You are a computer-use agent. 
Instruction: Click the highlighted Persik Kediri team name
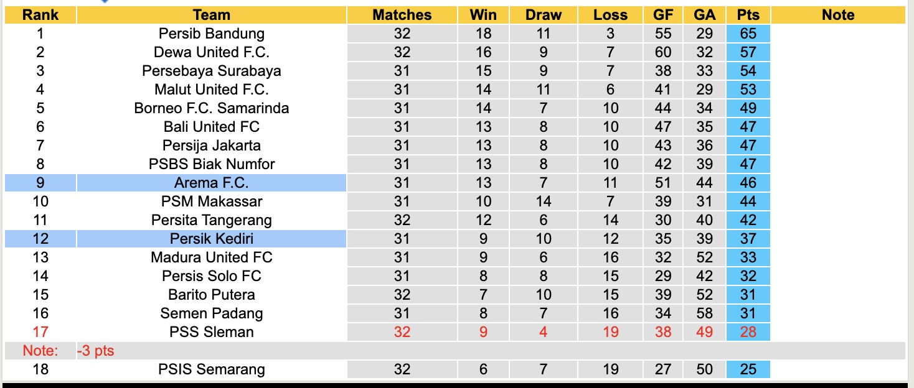coord(212,239)
